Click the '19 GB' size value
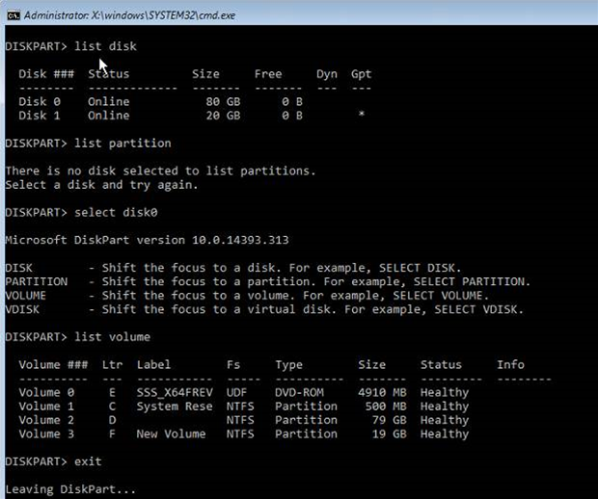The height and width of the screenshot is (499, 598). coord(389,433)
